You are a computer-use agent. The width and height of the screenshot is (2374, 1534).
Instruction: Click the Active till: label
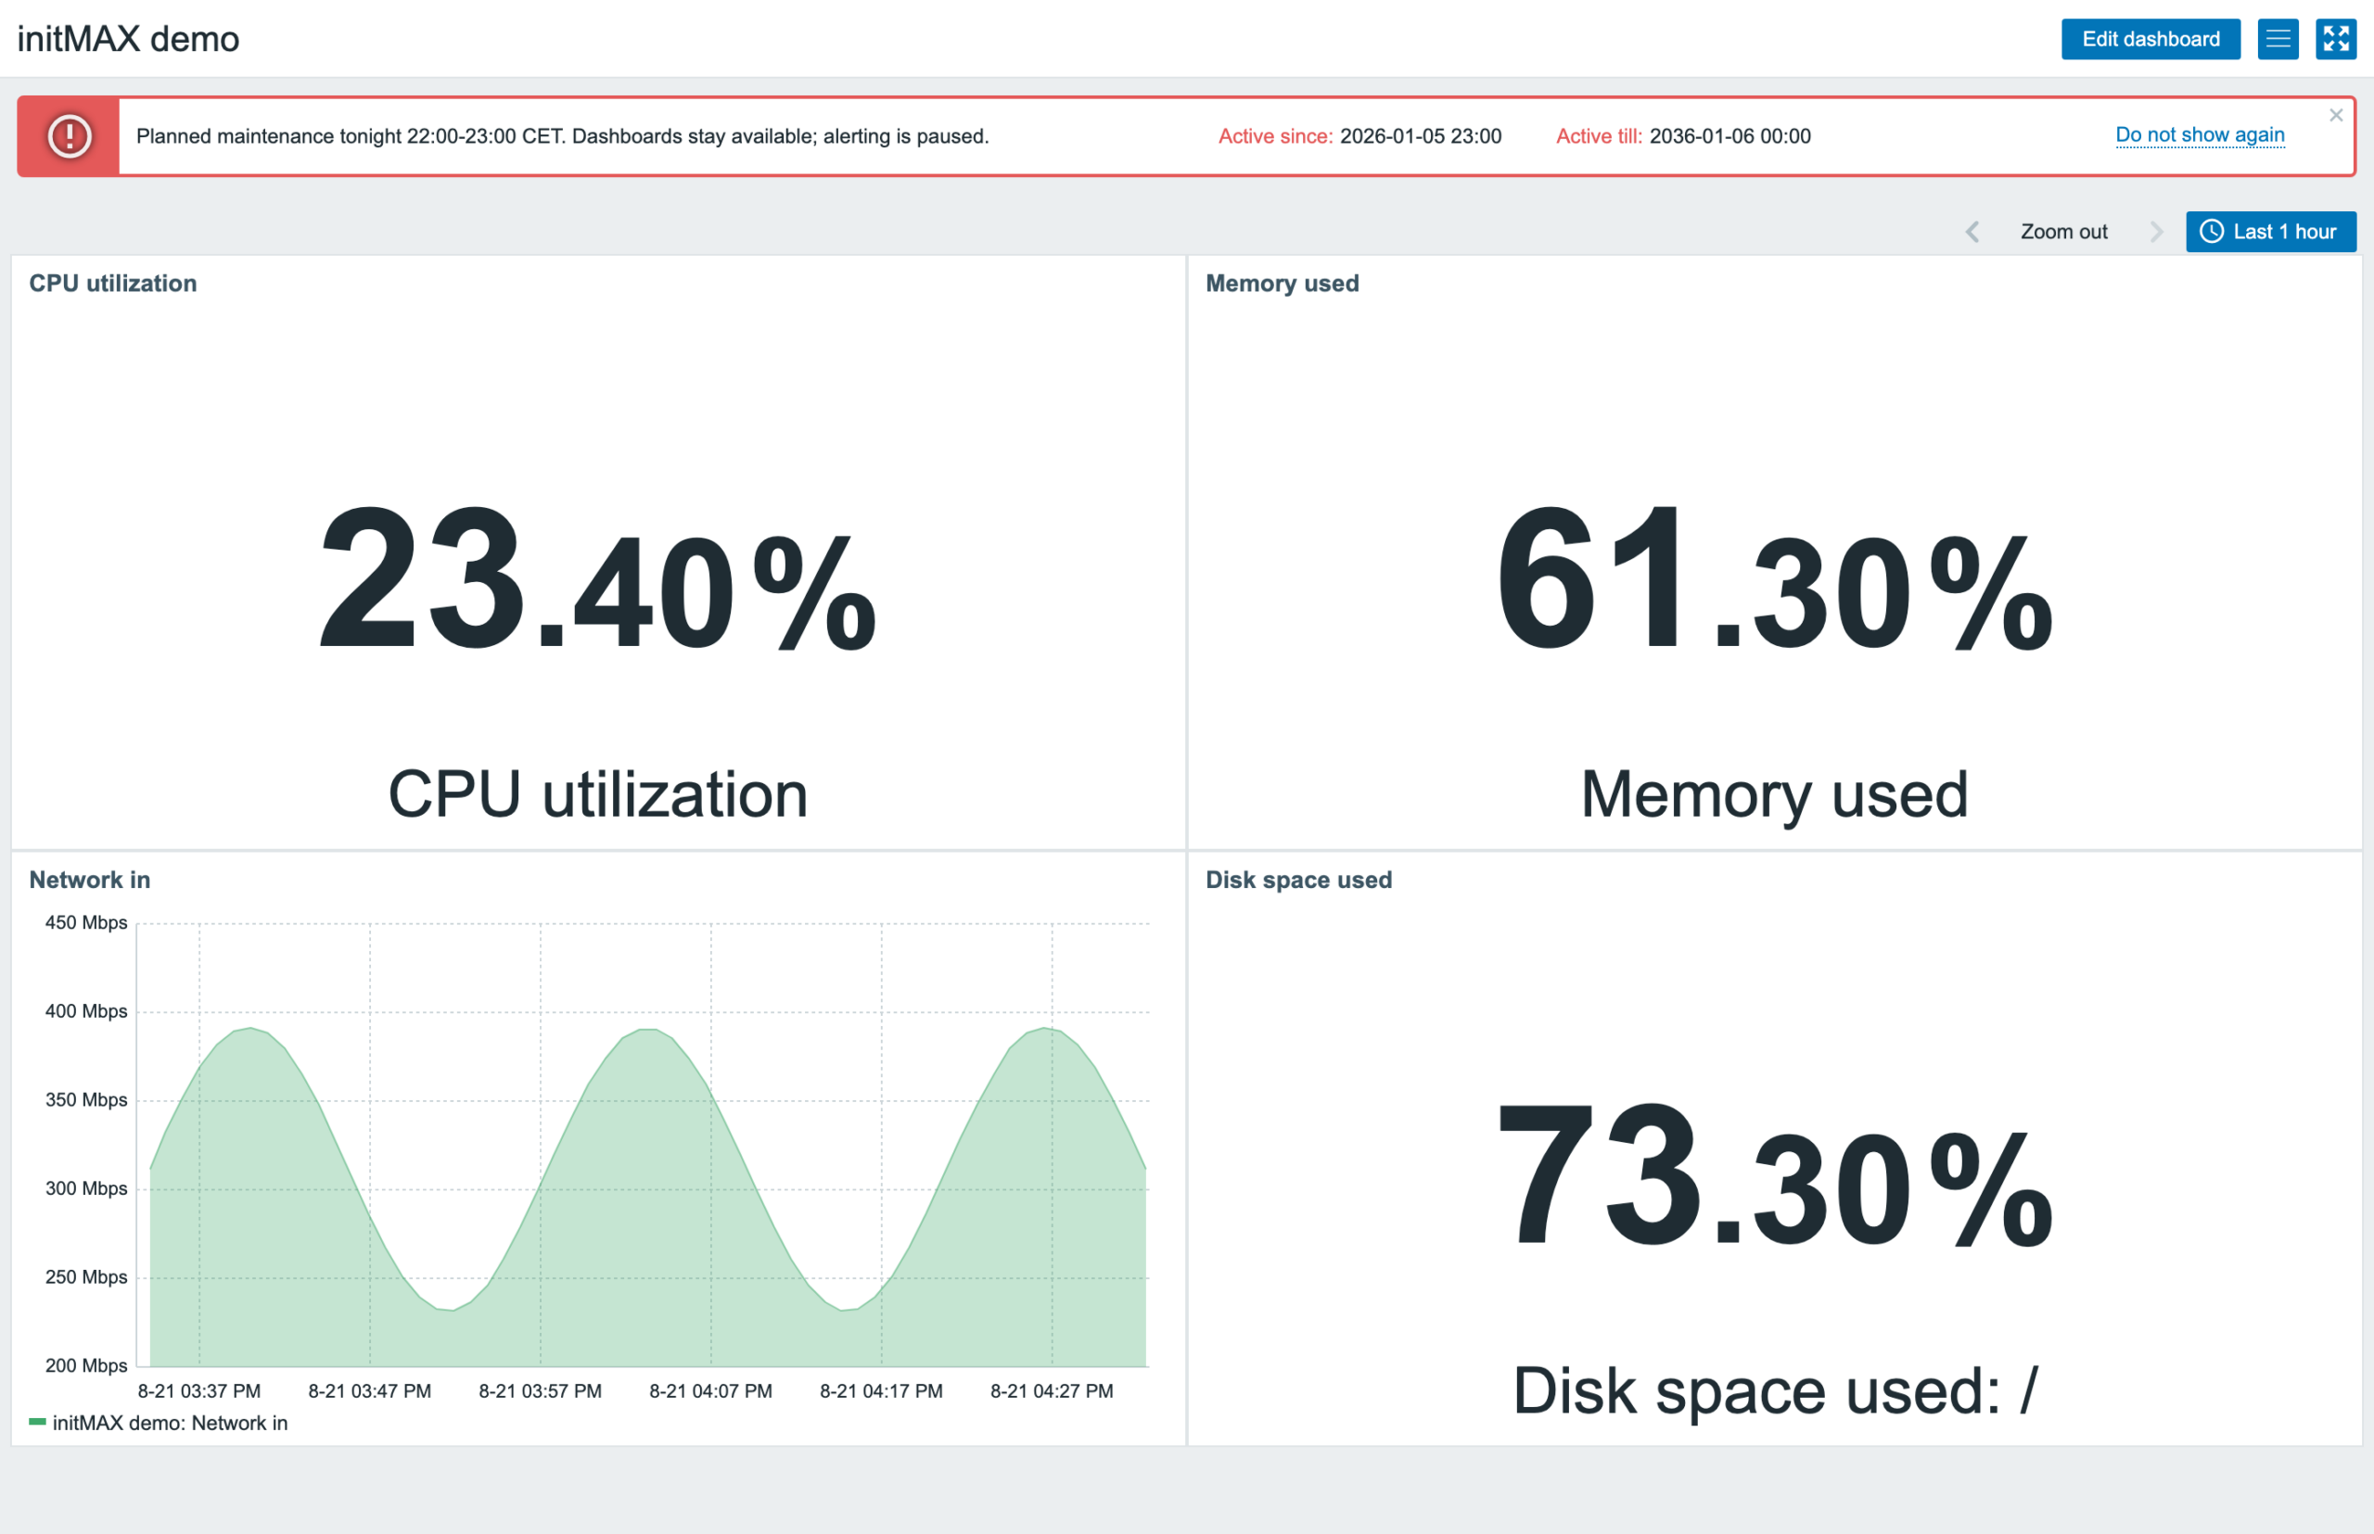click(1599, 136)
